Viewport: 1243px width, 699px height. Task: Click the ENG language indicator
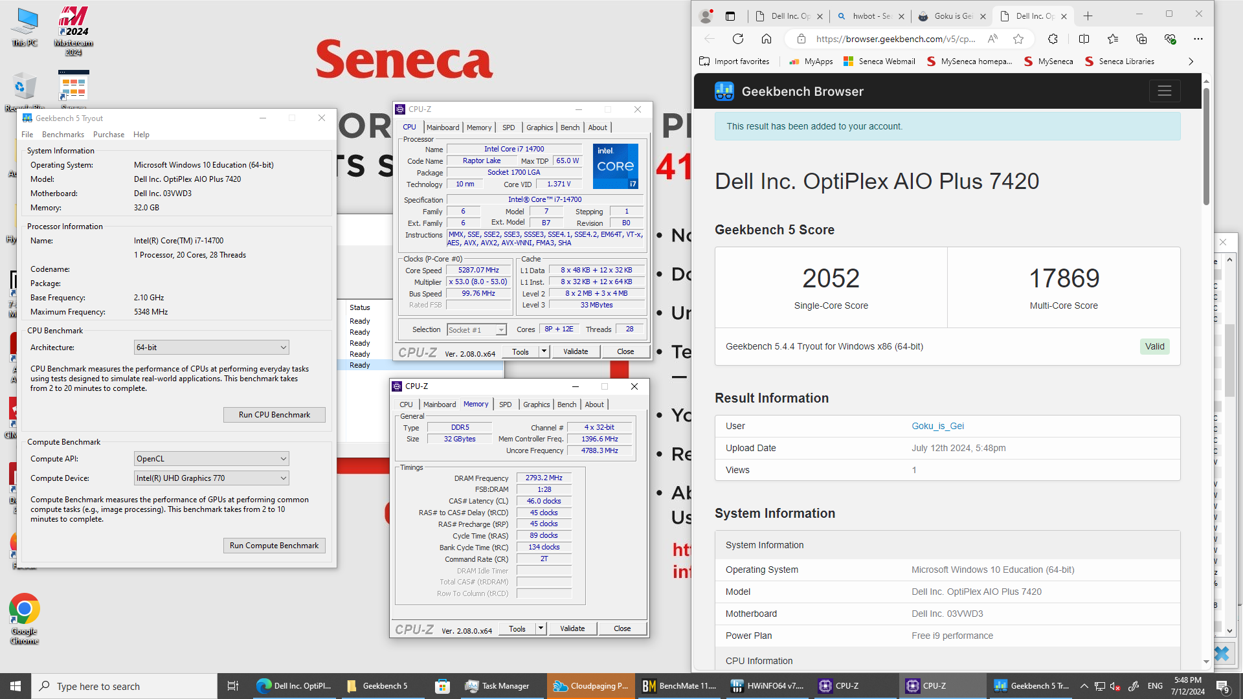pos(1156,686)
